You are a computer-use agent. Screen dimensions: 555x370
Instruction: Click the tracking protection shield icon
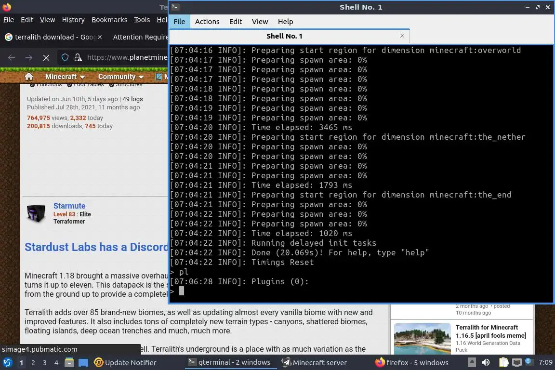[x=65, y=57]
